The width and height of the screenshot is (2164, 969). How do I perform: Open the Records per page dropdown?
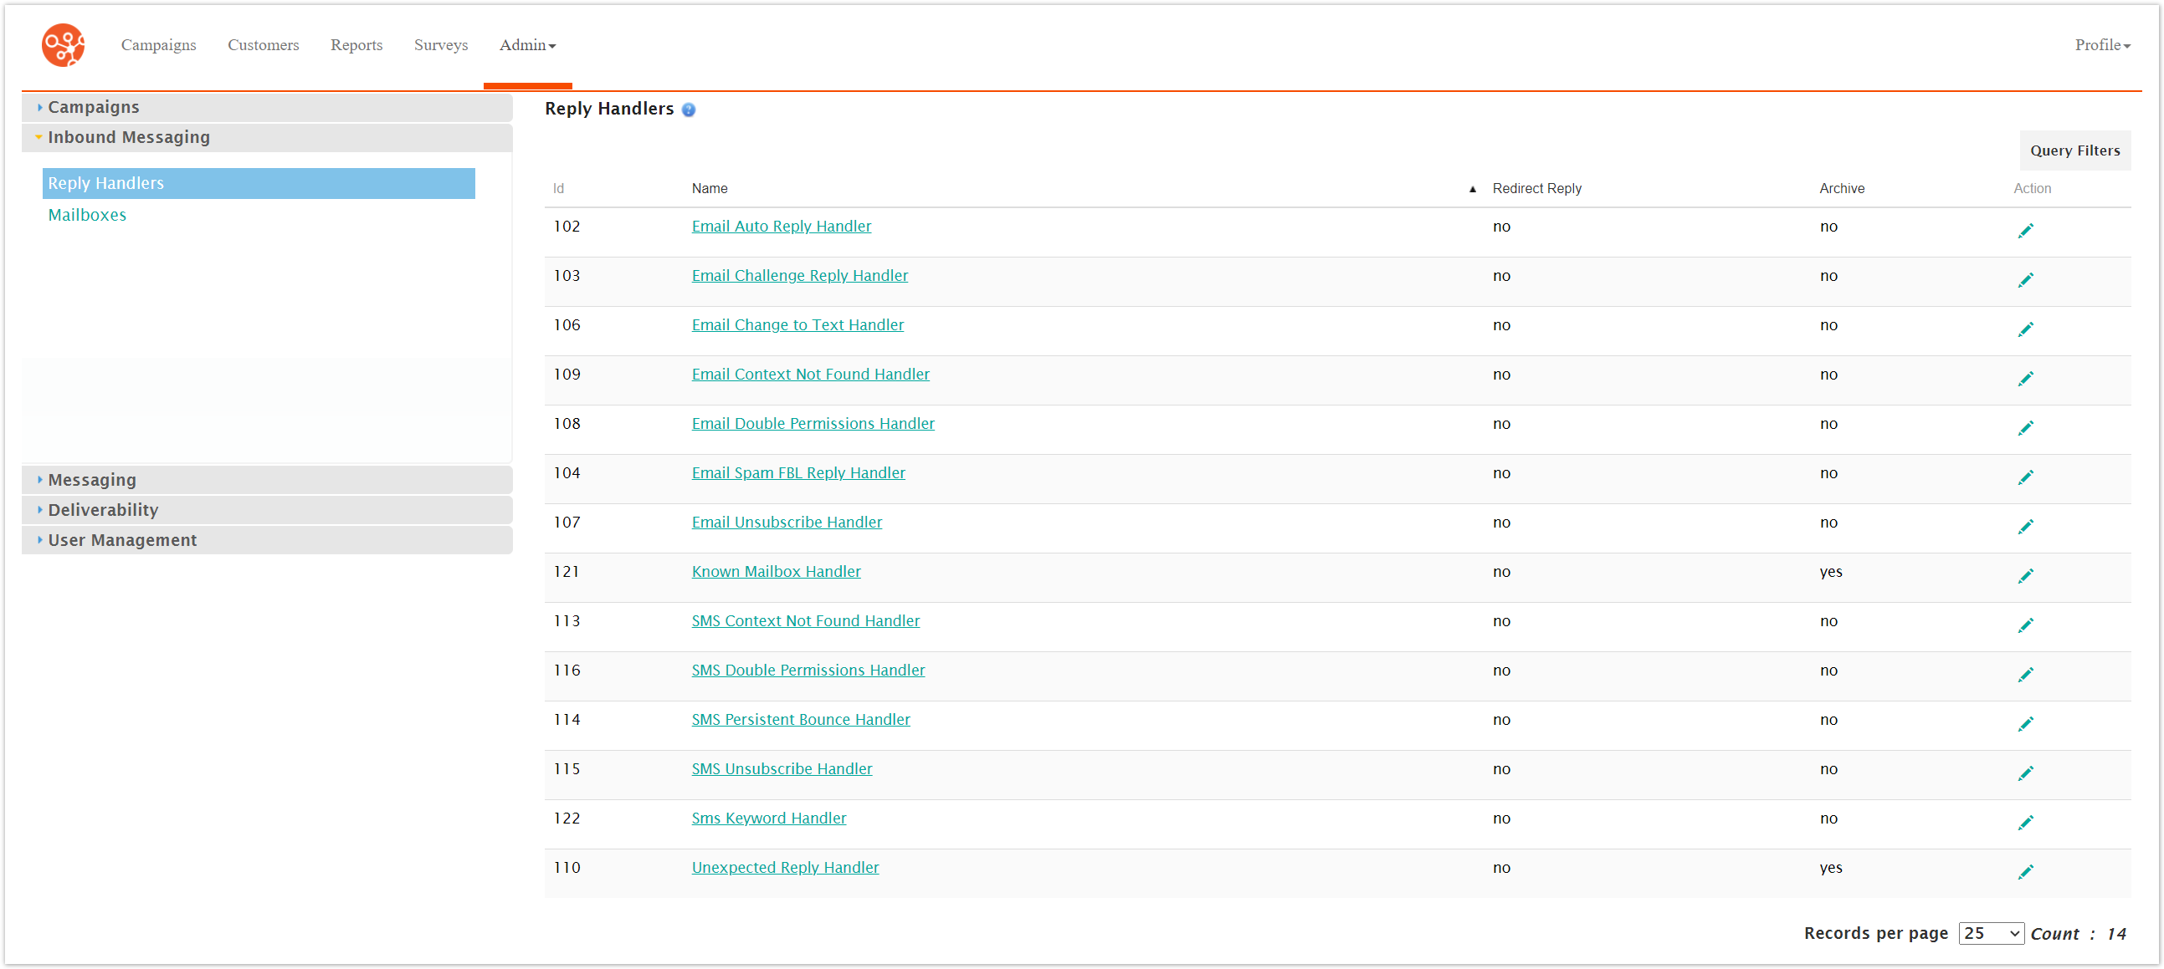point(1991,933)
